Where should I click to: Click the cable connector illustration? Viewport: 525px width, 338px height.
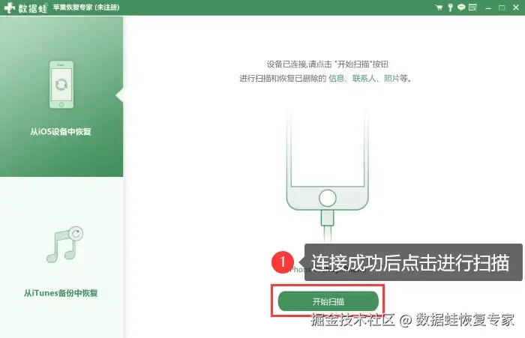click(328, 218)
